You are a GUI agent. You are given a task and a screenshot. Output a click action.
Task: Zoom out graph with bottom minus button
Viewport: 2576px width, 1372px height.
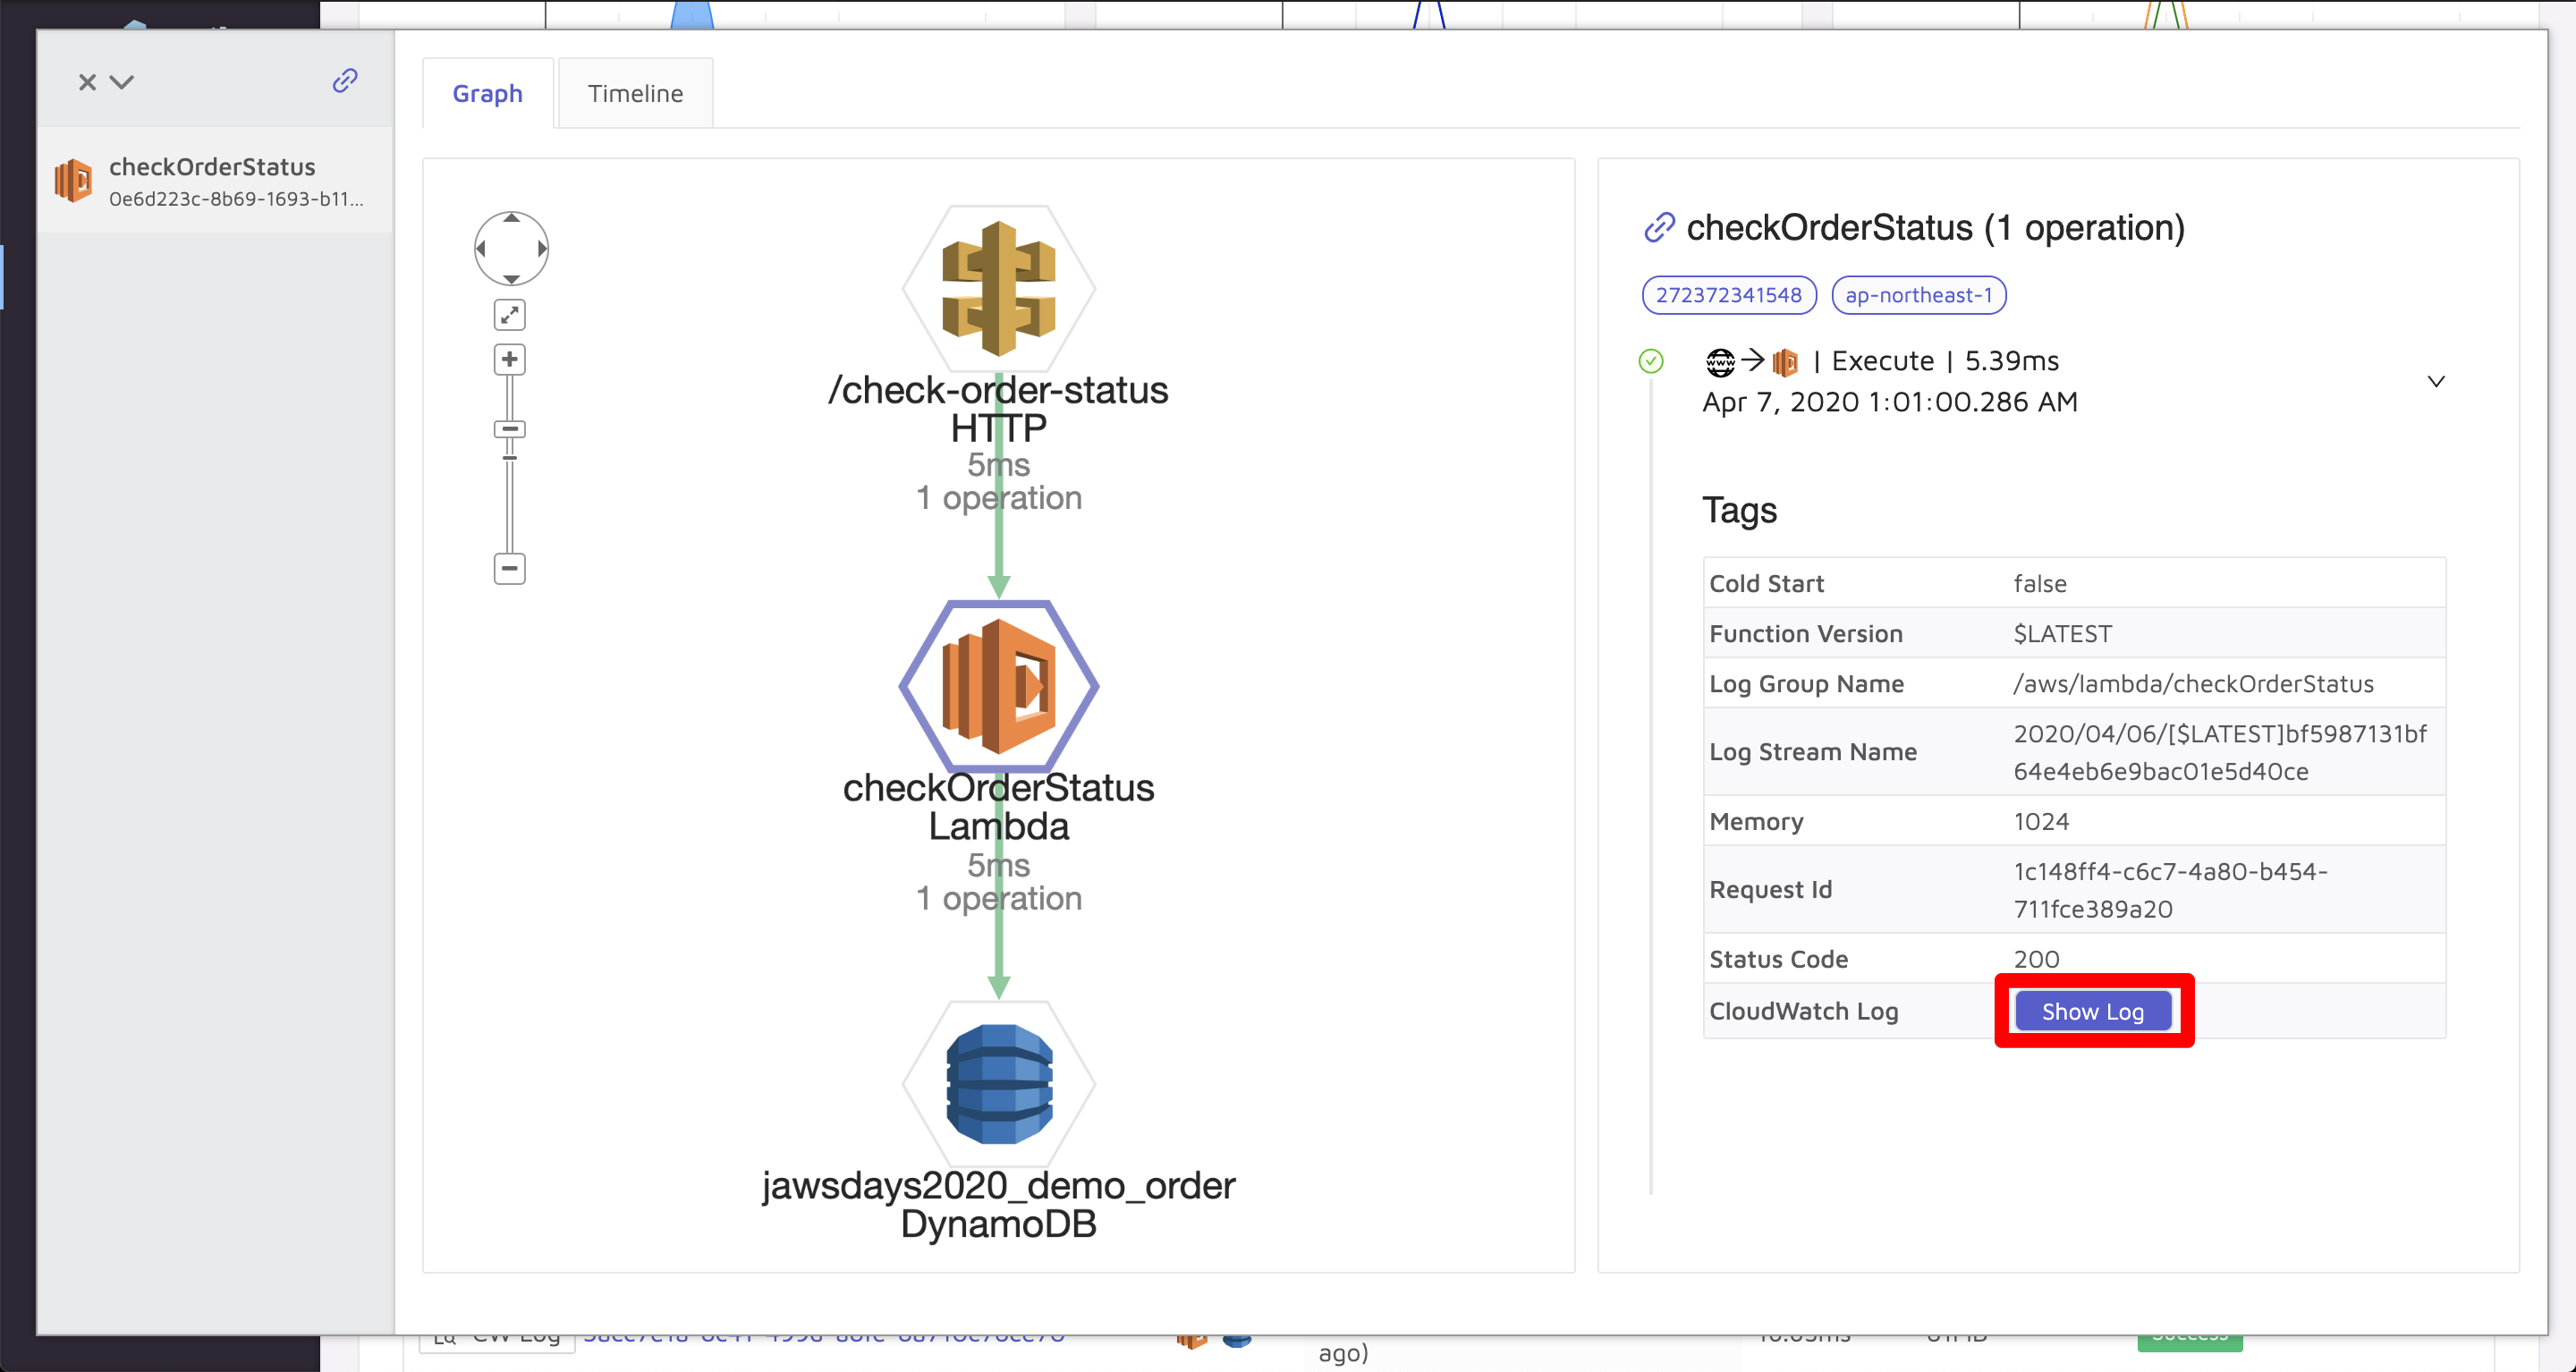(510, 568)
